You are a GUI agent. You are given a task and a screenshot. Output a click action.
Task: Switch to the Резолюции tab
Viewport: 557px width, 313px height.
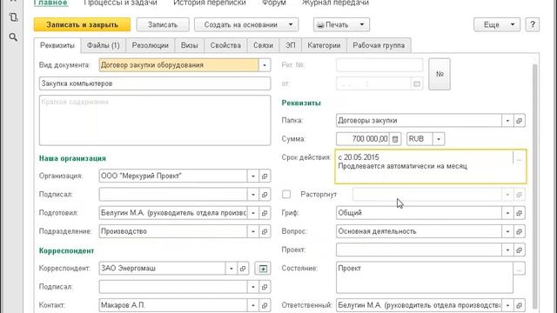tap(151, 45)
